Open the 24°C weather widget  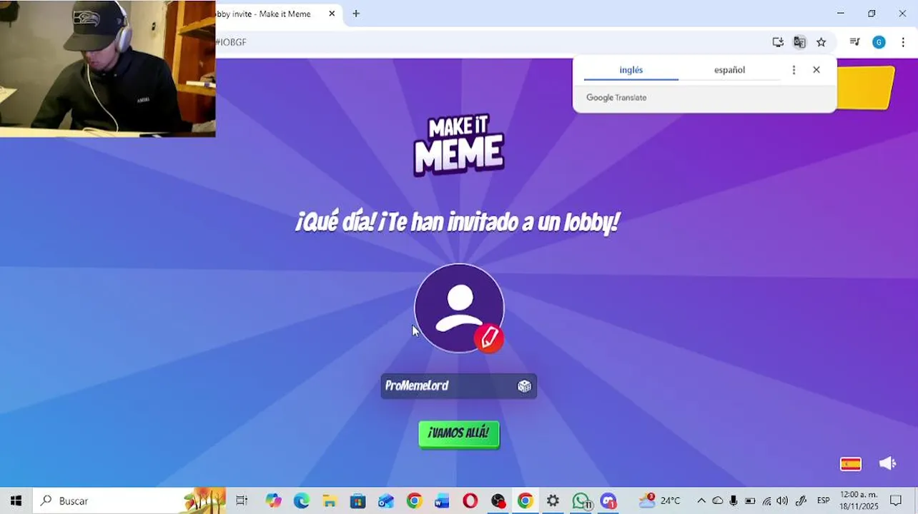click(x=660, y=500)
